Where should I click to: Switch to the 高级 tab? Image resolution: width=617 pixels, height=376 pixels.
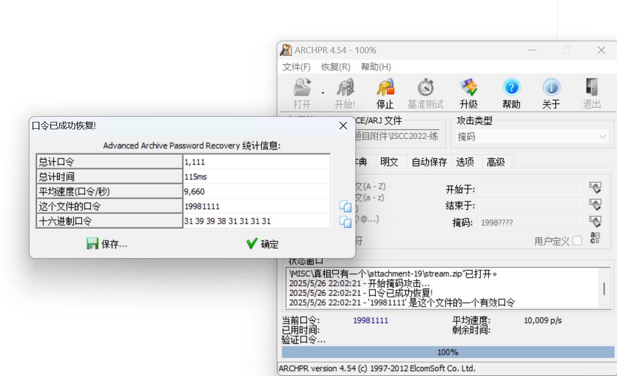tap(496, 162)
